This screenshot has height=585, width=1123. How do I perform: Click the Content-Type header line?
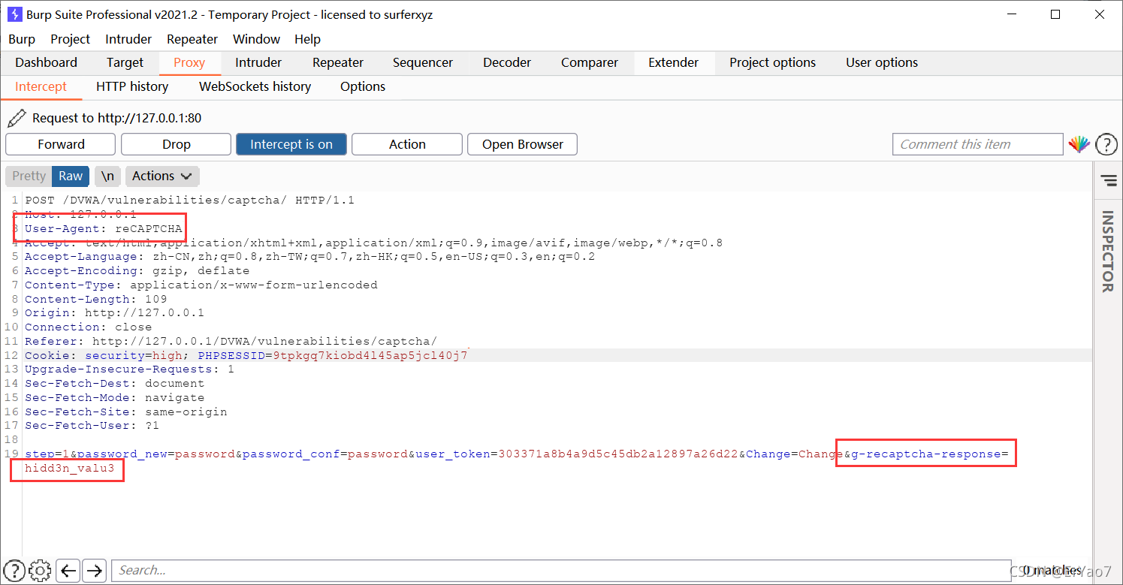click(x=201, y=285)
